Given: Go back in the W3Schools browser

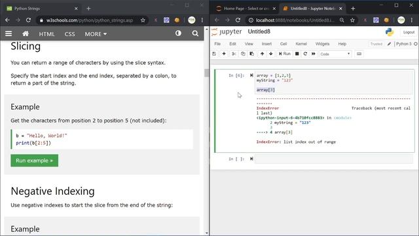Looking at the screenshot, I should point(7,20).
